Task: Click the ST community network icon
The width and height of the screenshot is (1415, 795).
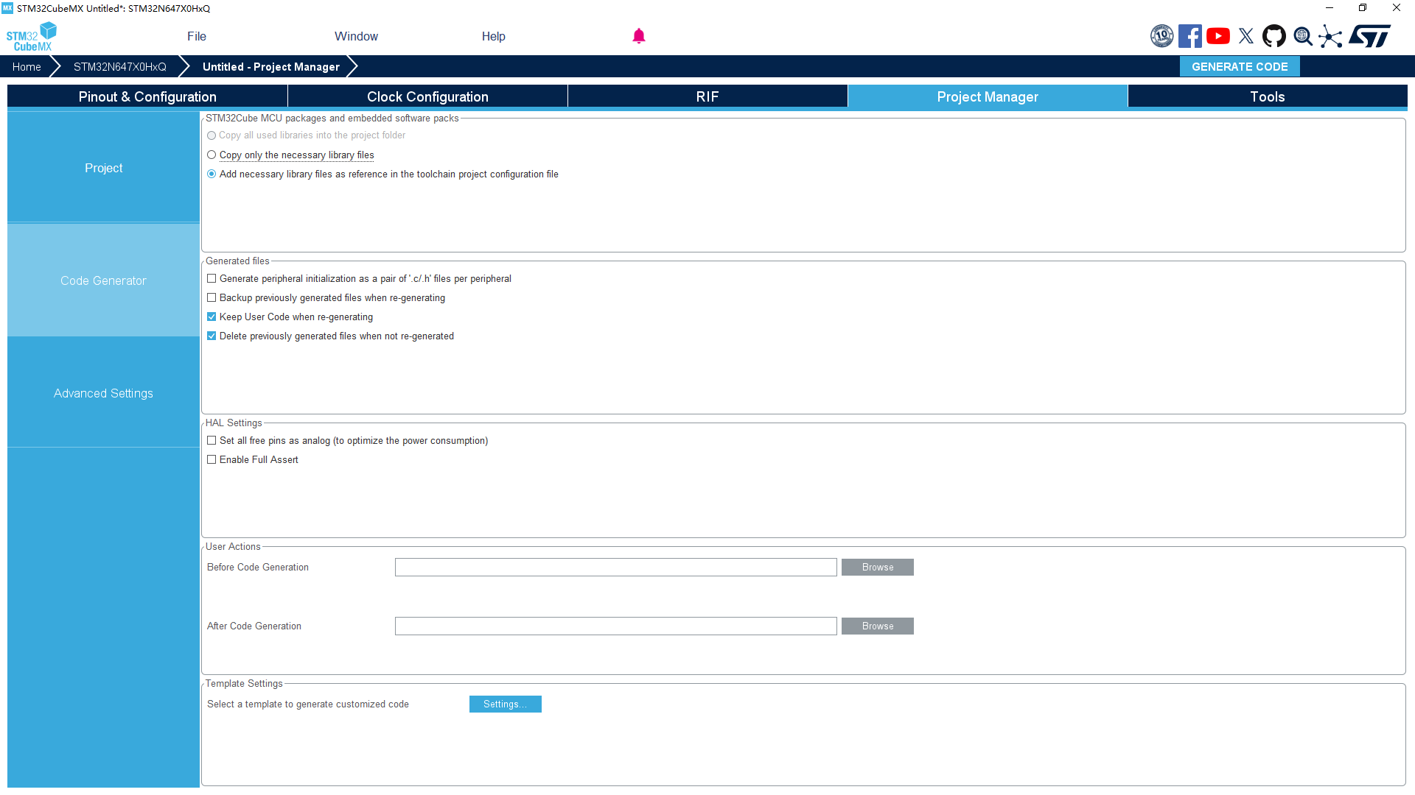Action: 1330,36
